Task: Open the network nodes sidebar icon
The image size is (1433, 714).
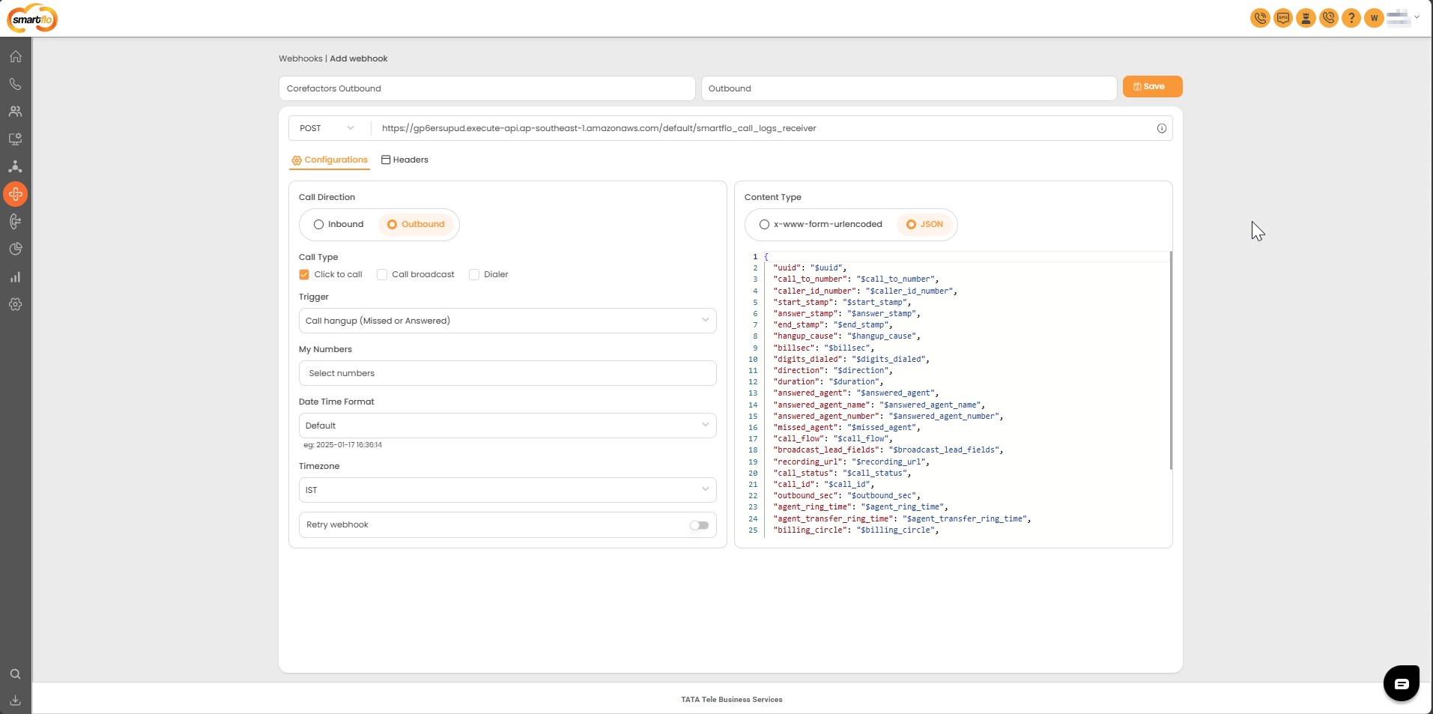Action: coord(15,166)
